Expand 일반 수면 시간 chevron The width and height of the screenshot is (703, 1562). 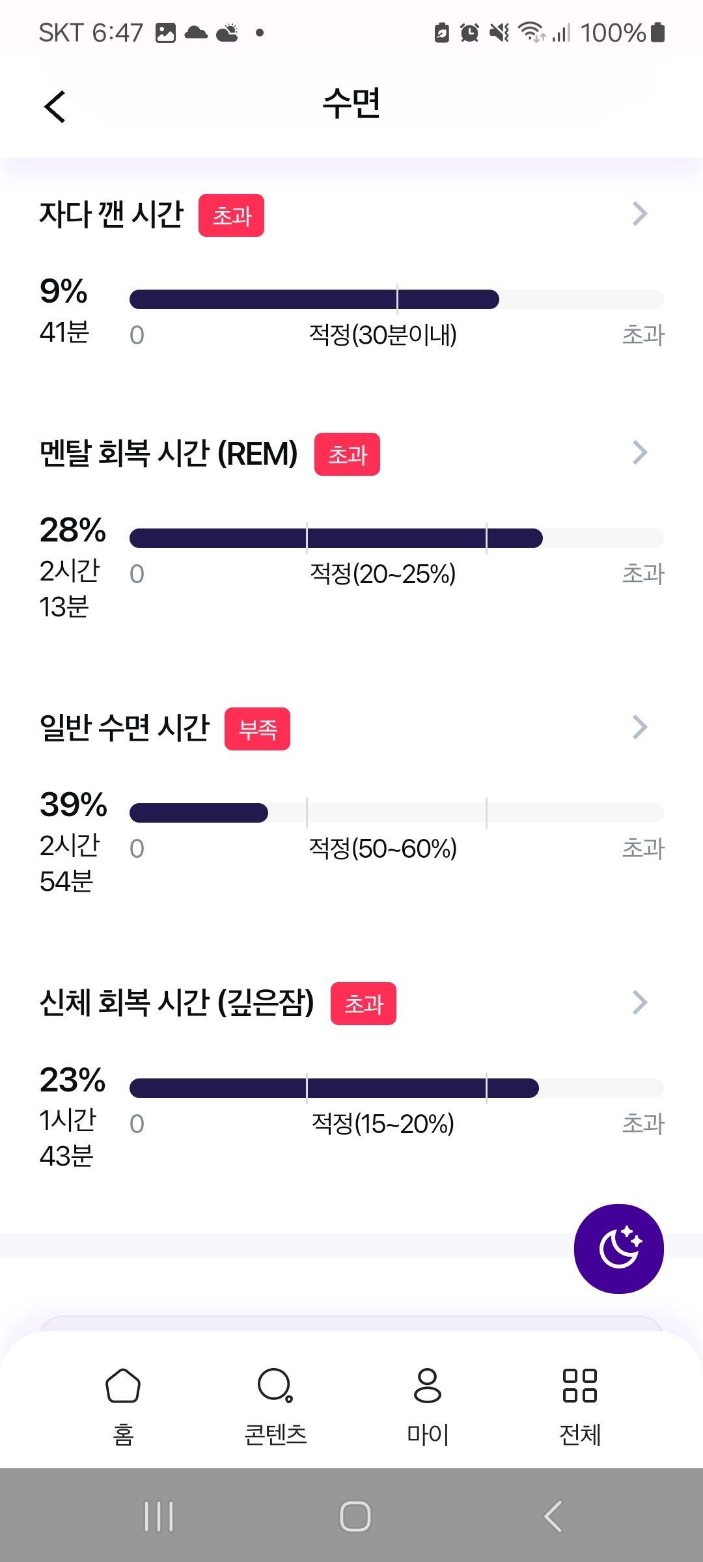[640, 727]
